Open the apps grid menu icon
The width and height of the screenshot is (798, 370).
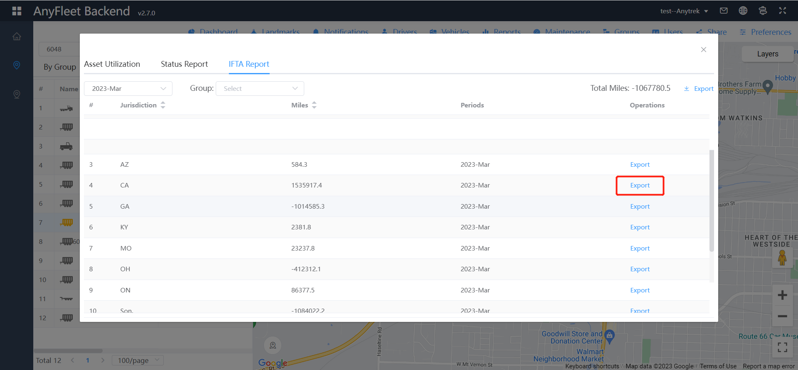pos(17,11)
